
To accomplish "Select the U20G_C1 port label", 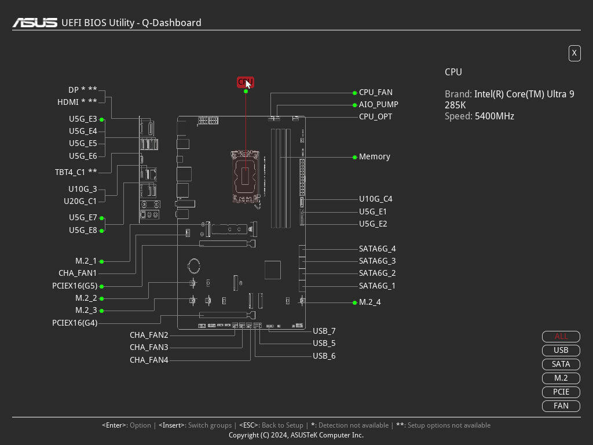I will click(x=80, y=201).
